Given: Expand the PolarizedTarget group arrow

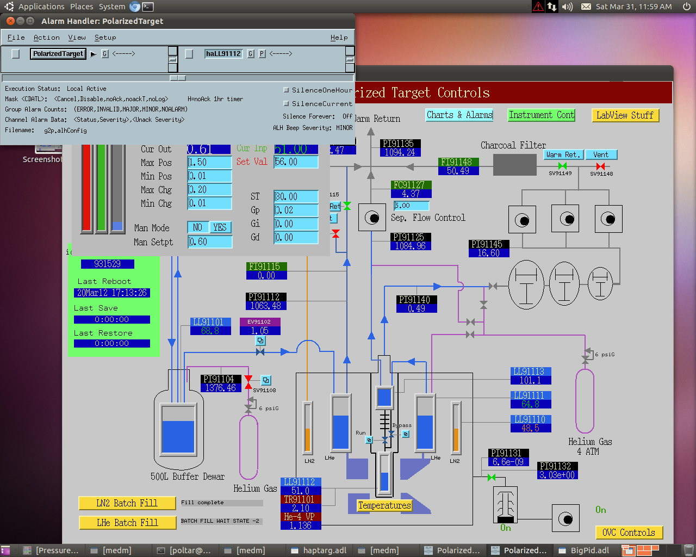Looking at the screenshot, I should click(x=93, y=54).
